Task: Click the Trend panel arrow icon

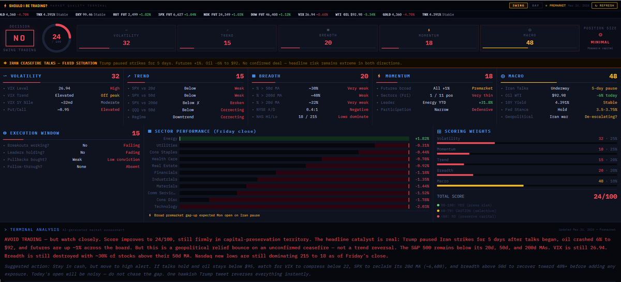Action: pos(129,76)
